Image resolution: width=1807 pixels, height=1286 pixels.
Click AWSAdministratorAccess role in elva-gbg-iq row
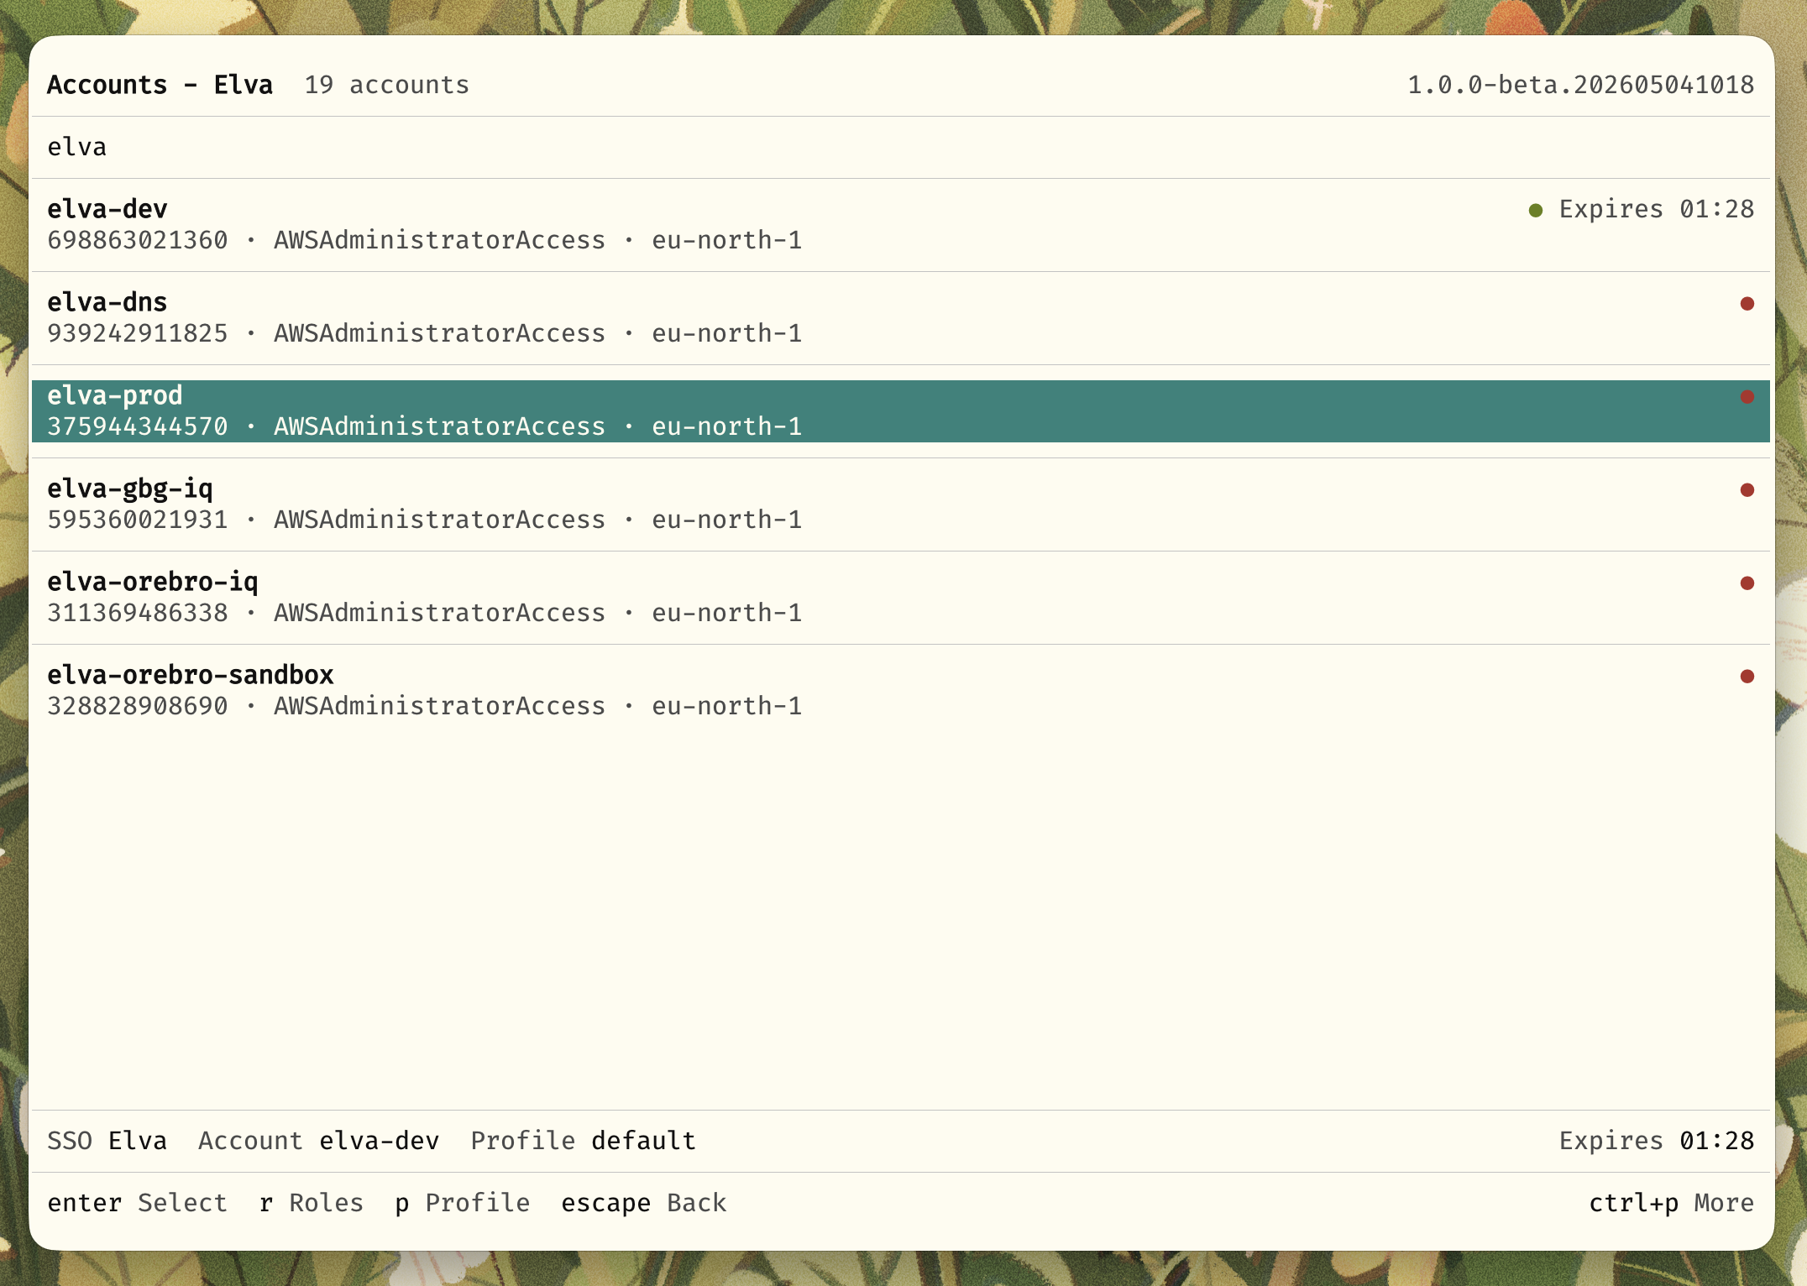[x=440, y=520]
